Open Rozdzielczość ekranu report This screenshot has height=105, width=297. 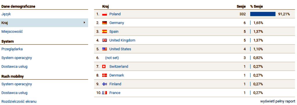click(x=19, y=102)
